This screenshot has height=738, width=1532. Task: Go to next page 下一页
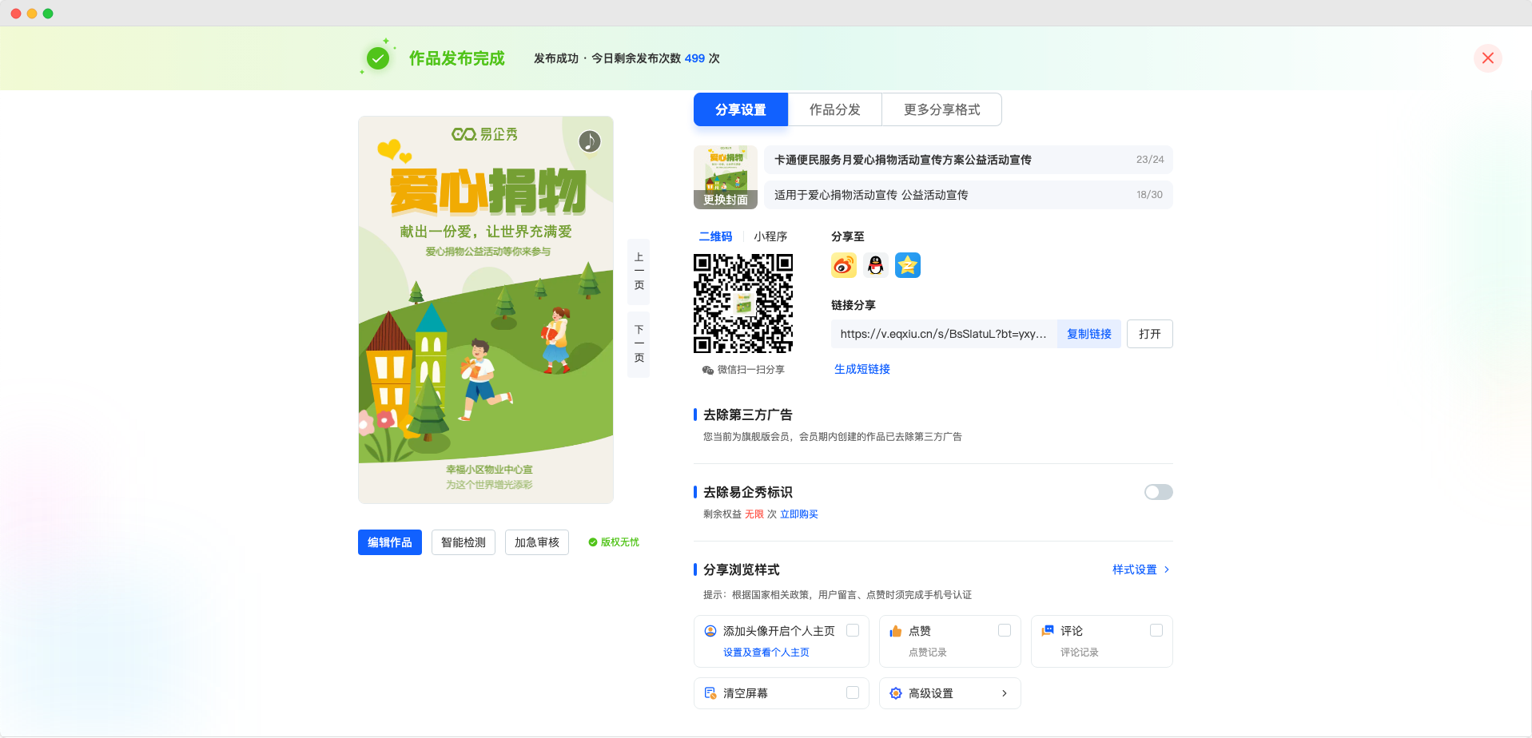coord(639,344)
